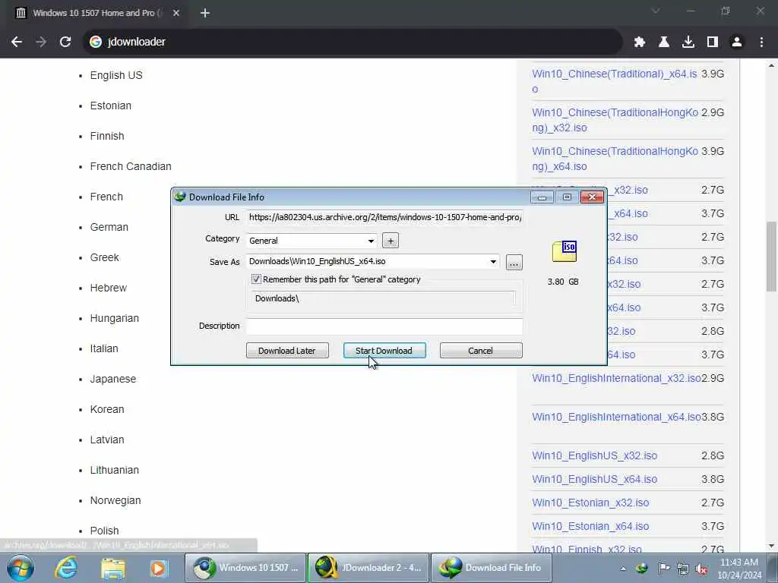The width and height of the screenshot is (778, 583).
Task: Switch to the Windows 10 1507 browser tab
Action: click(x=97, y=14)
